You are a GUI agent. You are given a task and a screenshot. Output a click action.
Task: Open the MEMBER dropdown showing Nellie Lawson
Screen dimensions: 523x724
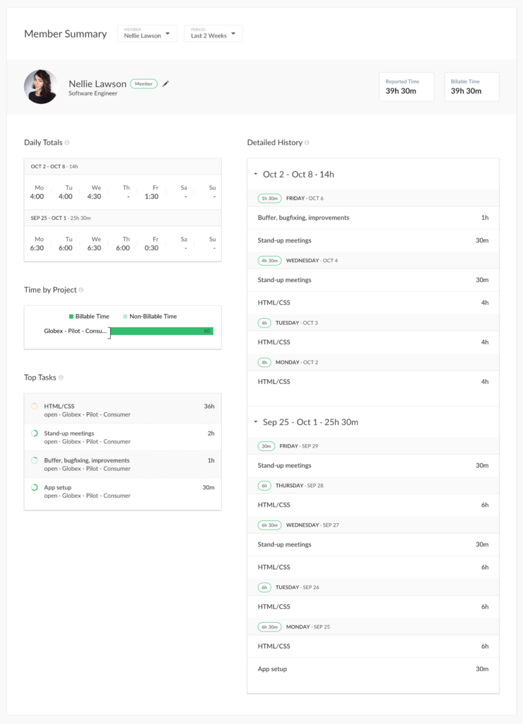pos(146,33)
